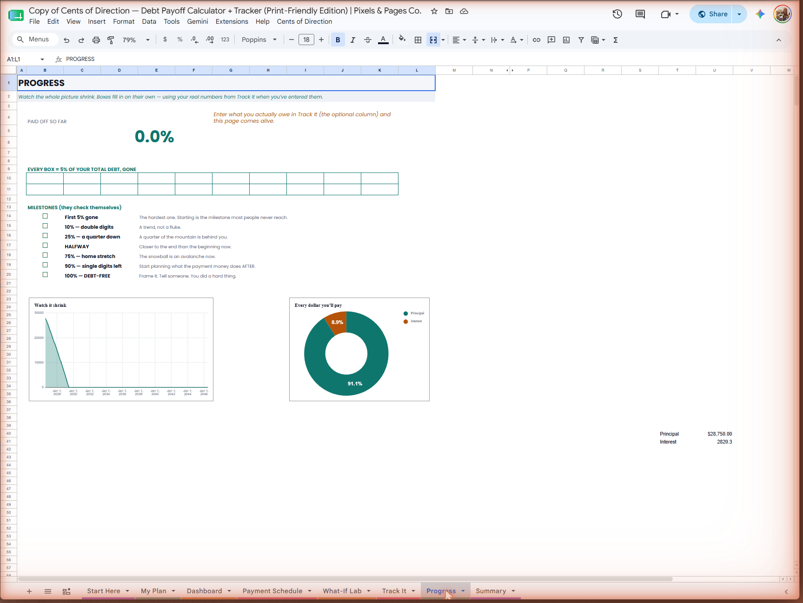Add a new sheet plus icon
803x603 pixels.
29,591
